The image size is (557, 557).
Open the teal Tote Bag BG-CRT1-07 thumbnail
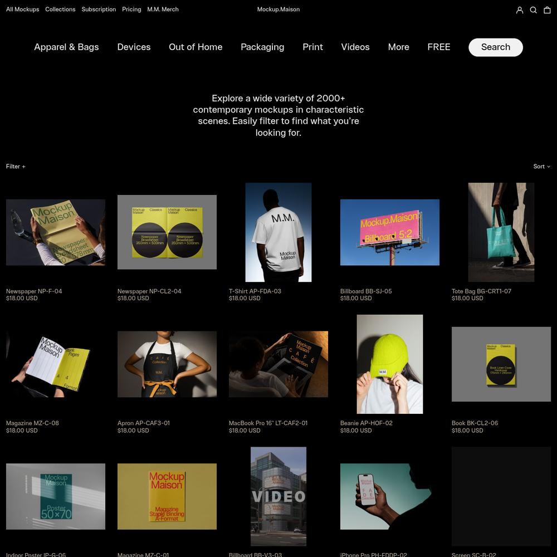click(x=501, y=232)
